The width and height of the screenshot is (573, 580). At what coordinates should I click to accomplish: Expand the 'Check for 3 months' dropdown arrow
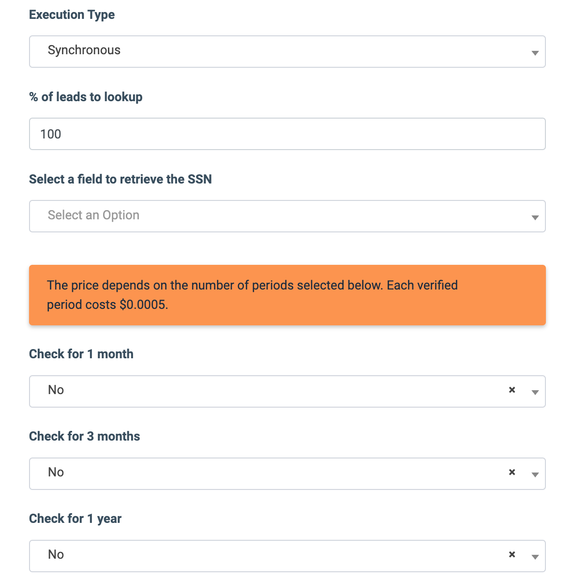pos(535,474)
